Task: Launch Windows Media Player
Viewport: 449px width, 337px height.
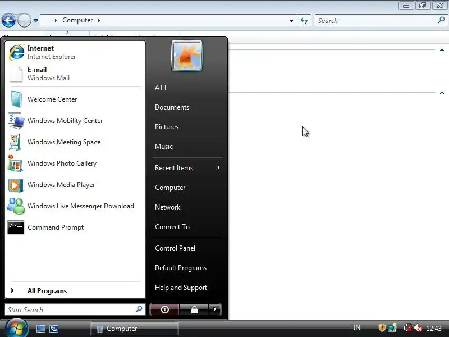Action: click(x=75, y=185)
